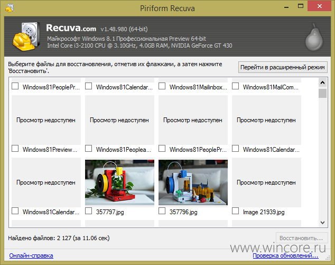Viewport: 335px width, 265px height.
Task: Click the scrollbar down arrow
Action: point(322,223)
